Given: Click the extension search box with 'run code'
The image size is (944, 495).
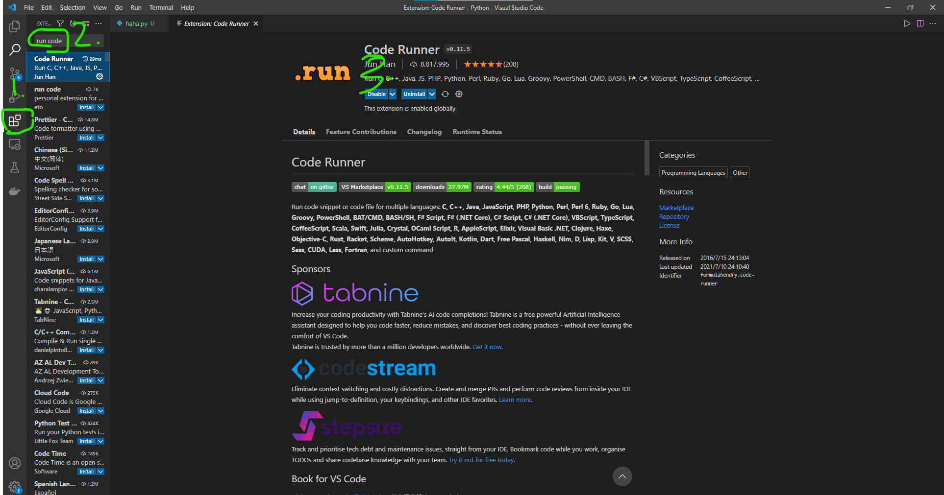Looking at the screenshot, I should 69,41.
